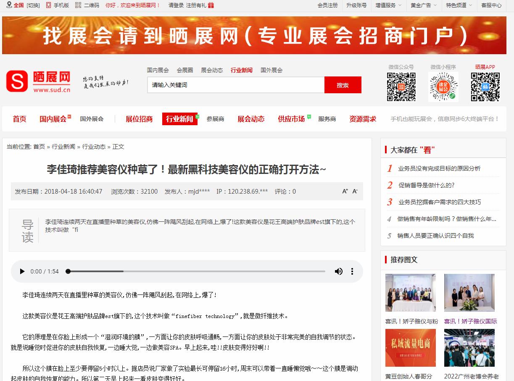514x381 pixels.
Task: Open the 微信公众号 QR code image
Action: tap(401, 87)
